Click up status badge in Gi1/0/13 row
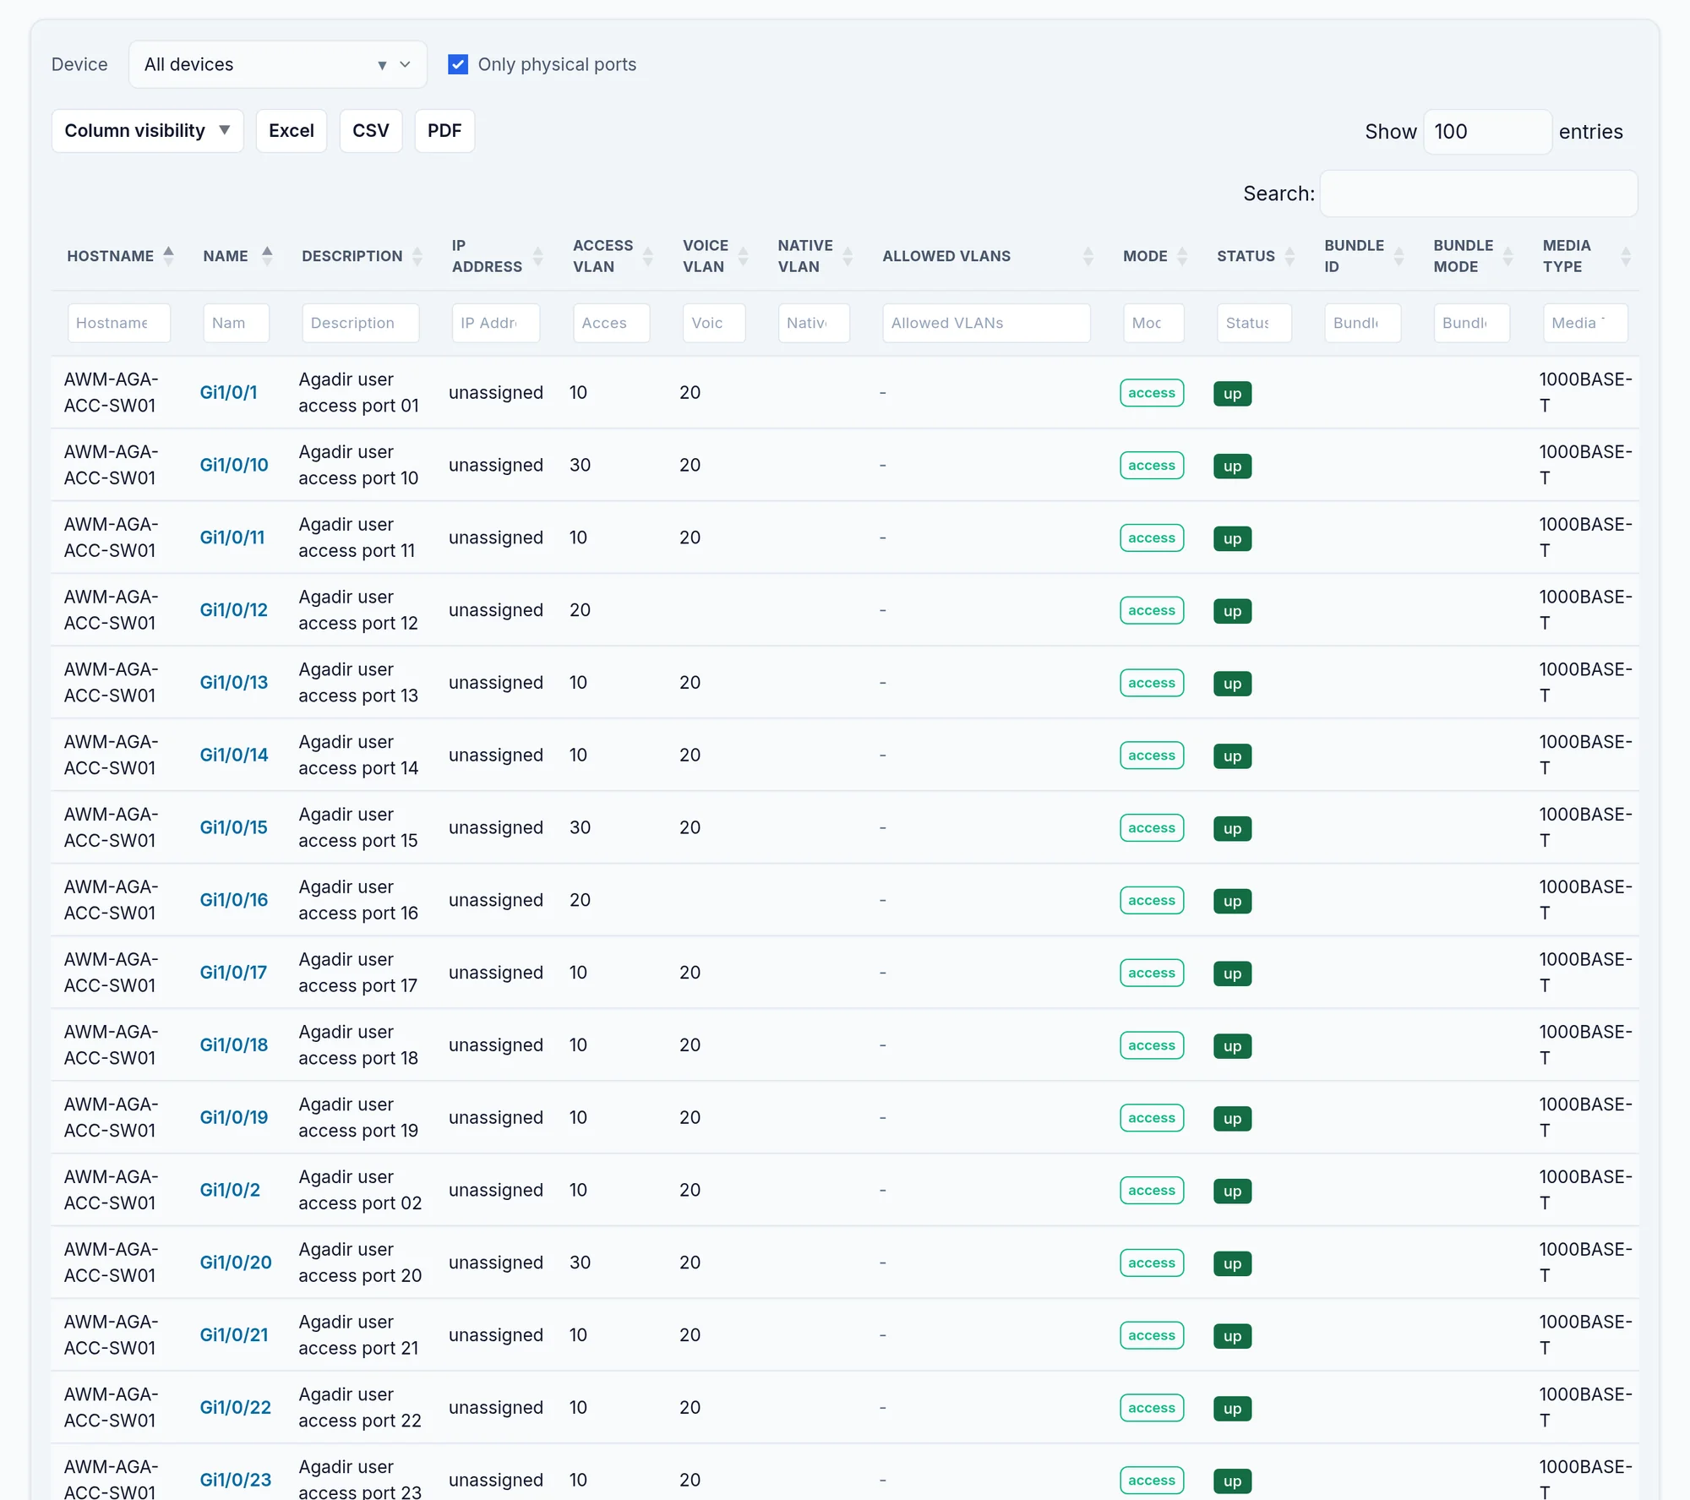1690x1500 pixels. point(1232,684)
